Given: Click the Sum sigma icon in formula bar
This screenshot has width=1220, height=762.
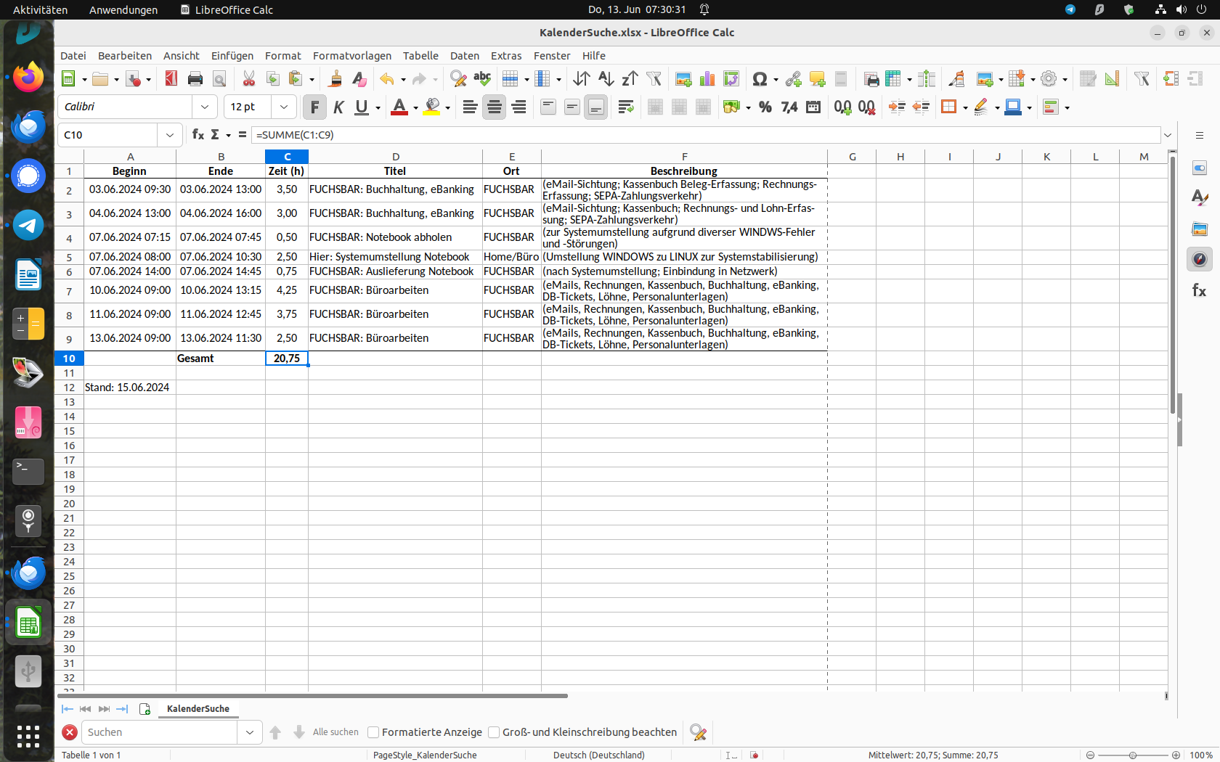Looking at the screenshot, I should (x=215, y=135).
